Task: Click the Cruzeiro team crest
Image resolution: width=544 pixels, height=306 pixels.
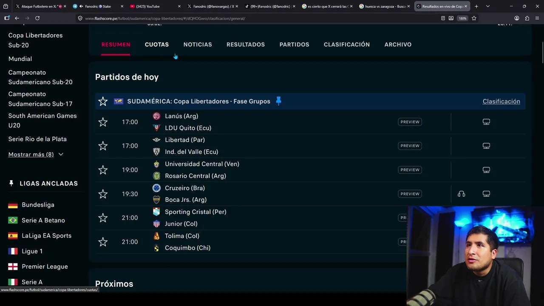Action: [x=156, y=188]
